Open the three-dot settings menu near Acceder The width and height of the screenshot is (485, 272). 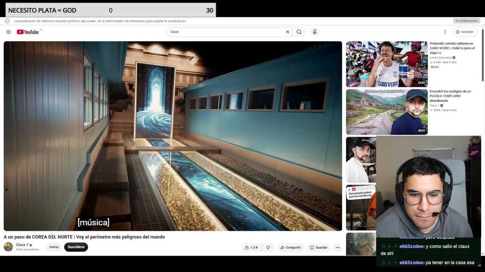[445, 32]
